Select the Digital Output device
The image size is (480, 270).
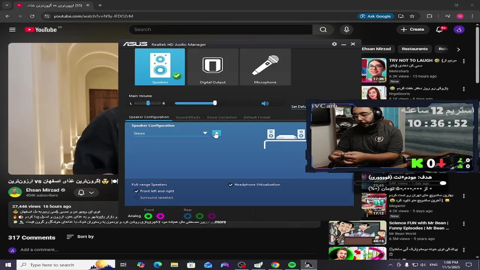(x=213, y=67)
